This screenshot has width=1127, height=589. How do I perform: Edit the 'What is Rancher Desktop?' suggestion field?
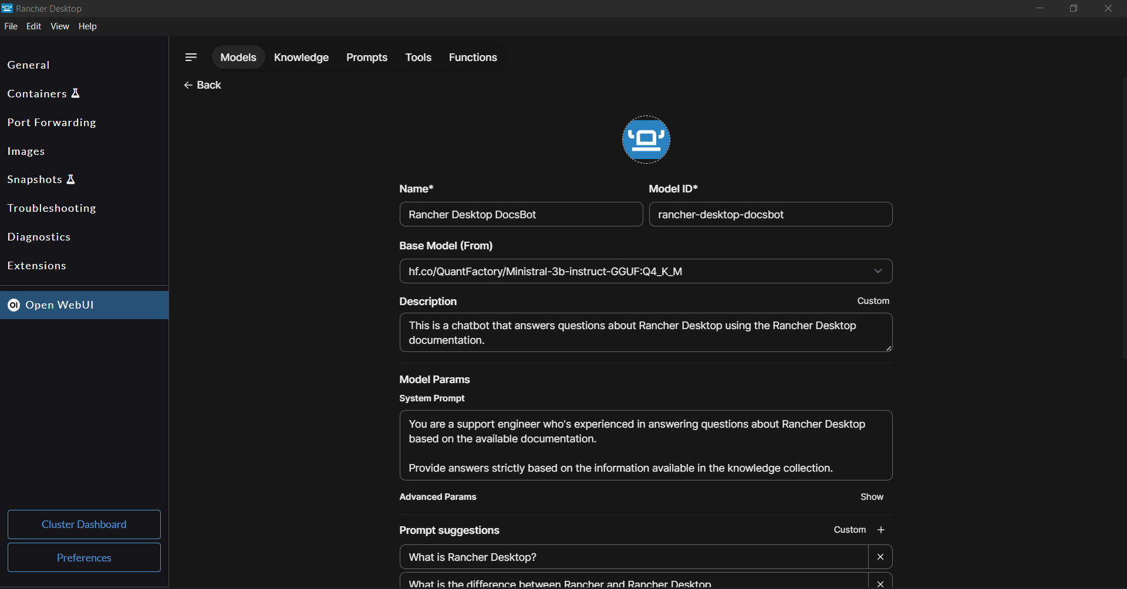click(634, 557)
